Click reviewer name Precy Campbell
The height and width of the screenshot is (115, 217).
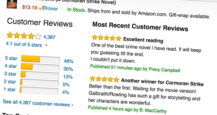164,70
